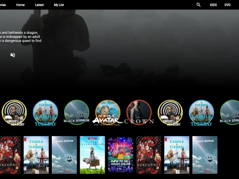Open the first Kakegurui poster
The image size is (239, 179).
click(10, 155)
